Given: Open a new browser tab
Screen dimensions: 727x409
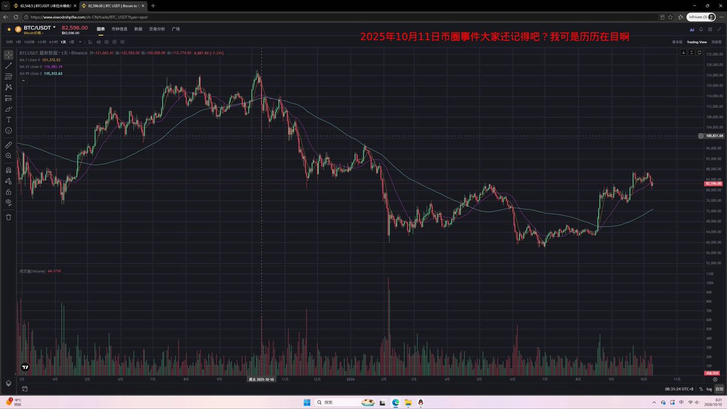Looking at the screenshot, I should [153, 5].
